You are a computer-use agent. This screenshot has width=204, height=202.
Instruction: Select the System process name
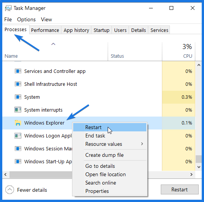click(32, 97)
